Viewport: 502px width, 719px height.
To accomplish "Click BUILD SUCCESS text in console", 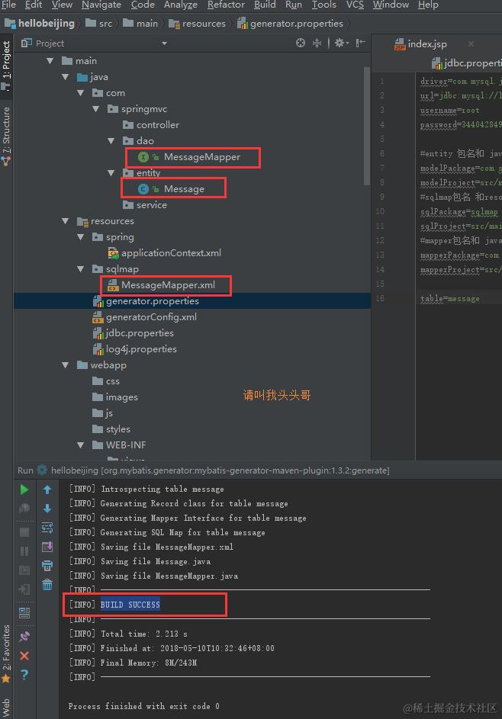I will (130, 605).
